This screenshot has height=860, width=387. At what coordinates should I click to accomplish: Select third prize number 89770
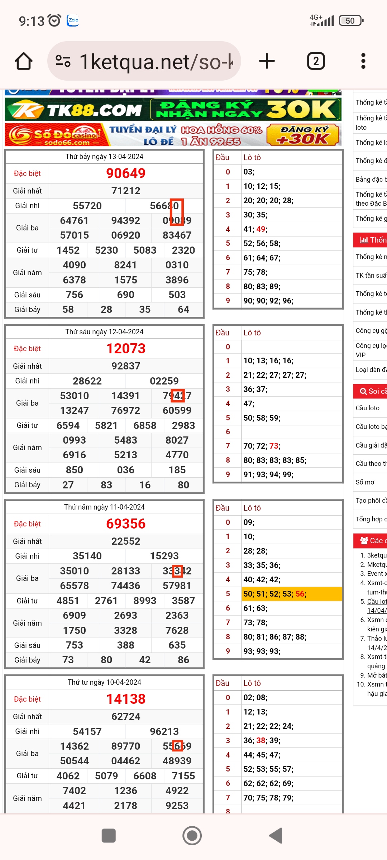point(126,746)
